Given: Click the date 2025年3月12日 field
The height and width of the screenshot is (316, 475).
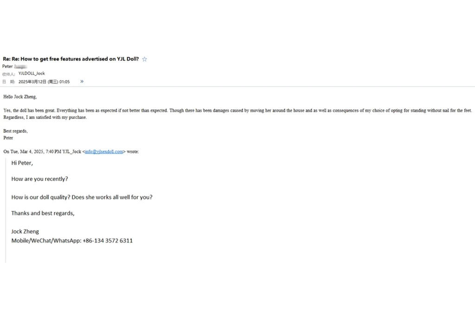Looking at the screenshot, I should pyautogui.click(x=44, y=81).
